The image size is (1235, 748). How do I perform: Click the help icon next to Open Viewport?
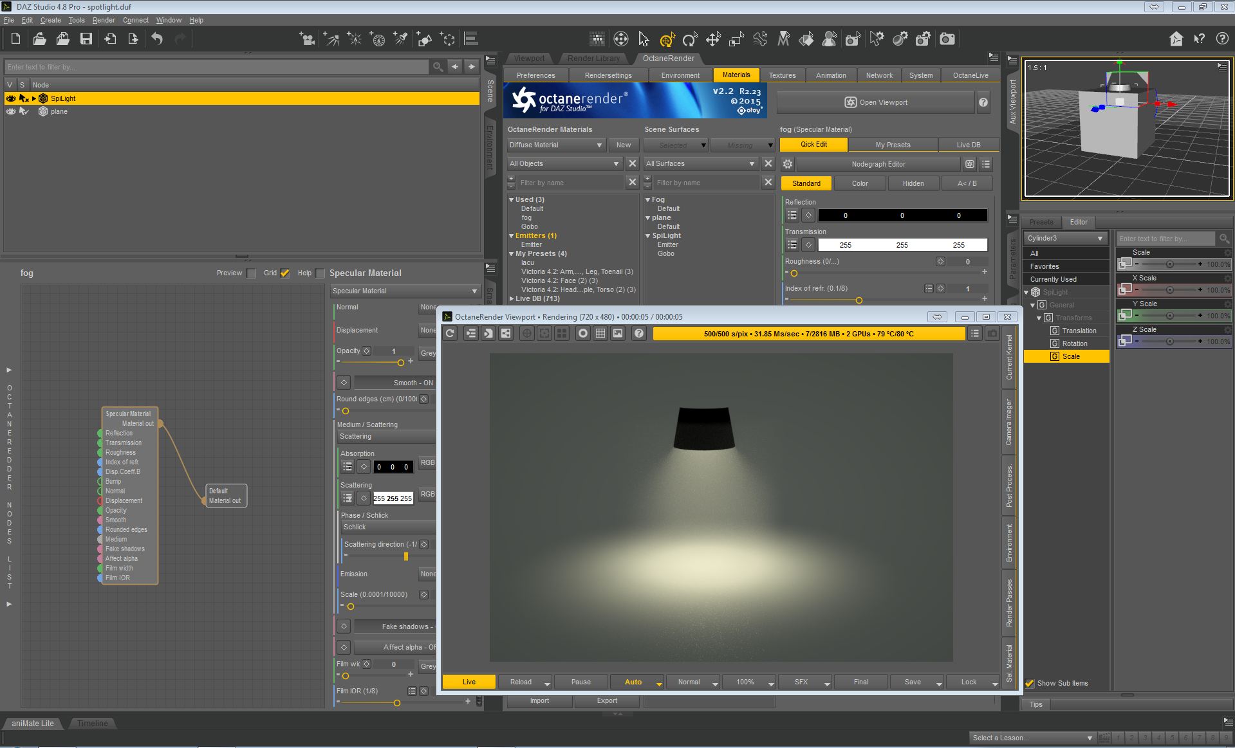coord(983,102)
